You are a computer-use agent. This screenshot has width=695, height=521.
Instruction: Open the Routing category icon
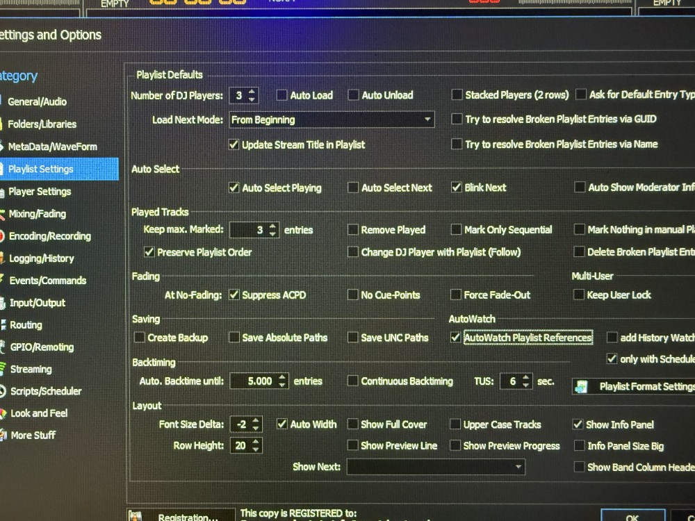pyautogui.click(x=3, y=324)
